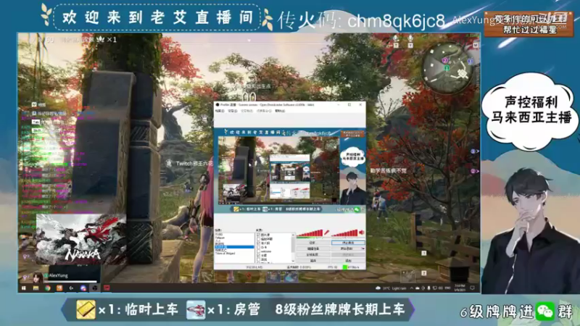Click the taskbar clock
The image size is (580, 326).
pos(460,288)
